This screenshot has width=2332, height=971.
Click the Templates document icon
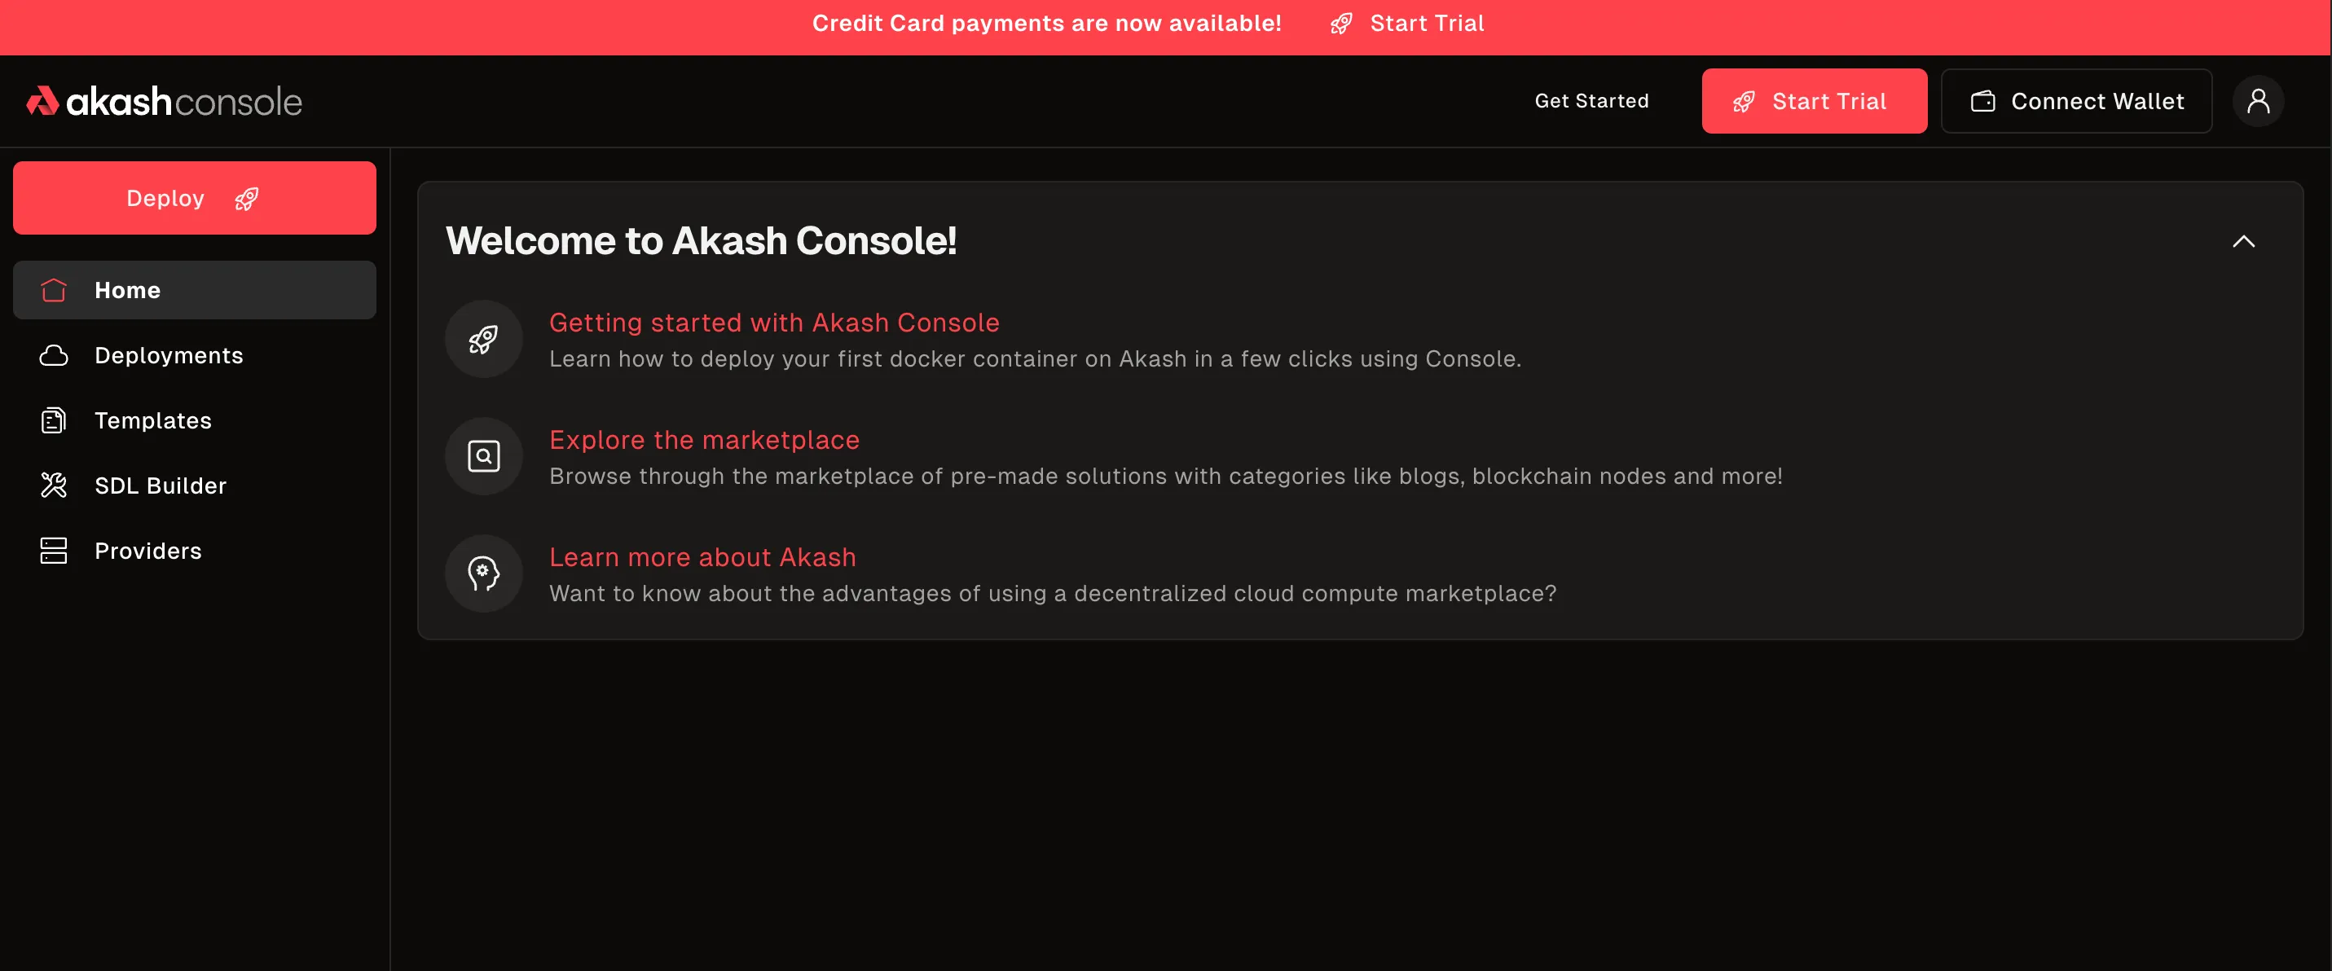pos(54,421)
